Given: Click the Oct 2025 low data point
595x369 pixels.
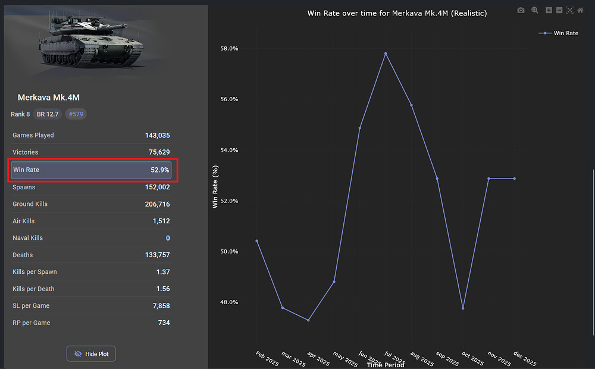Looking at the screenshot, I should [x=463, y=308].
